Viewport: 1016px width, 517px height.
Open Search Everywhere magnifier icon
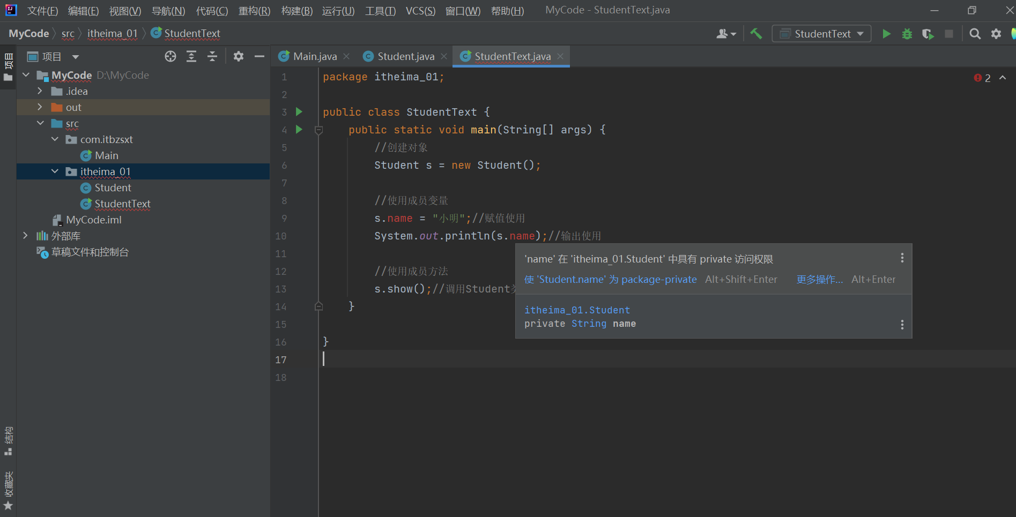[975, 34]
